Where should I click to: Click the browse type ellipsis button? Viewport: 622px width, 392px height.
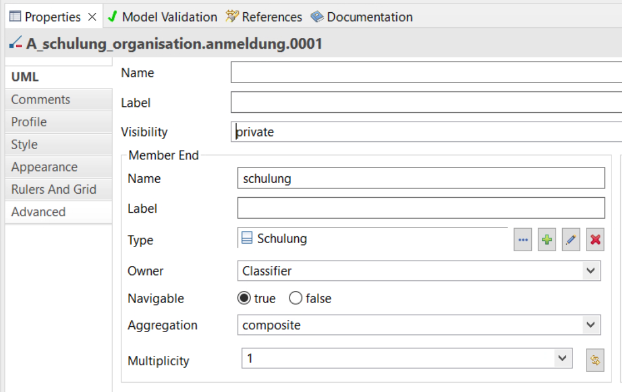[x=523, y=240]
